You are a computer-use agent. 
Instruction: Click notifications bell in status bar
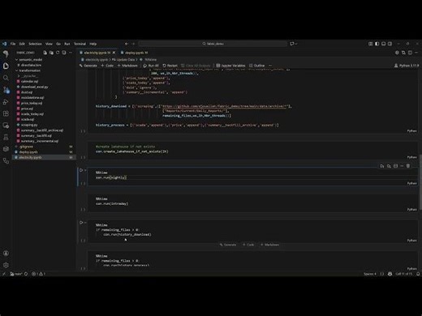click(418, 274)
